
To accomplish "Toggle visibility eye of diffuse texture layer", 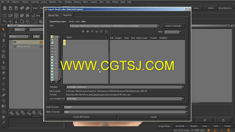I will (x=15, y=46).
